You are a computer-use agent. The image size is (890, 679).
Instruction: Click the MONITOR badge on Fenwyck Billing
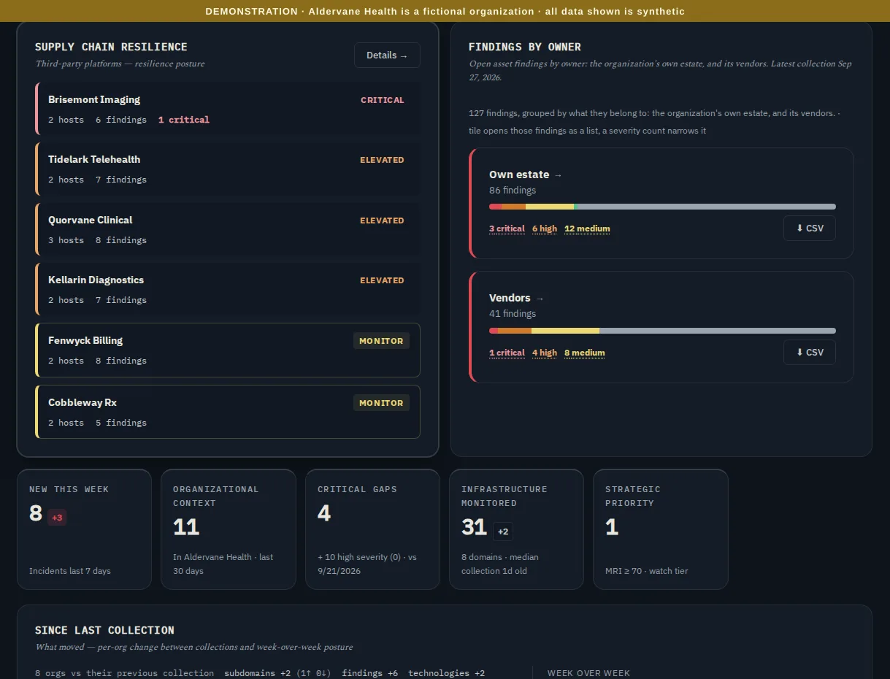tap(381, 341)
